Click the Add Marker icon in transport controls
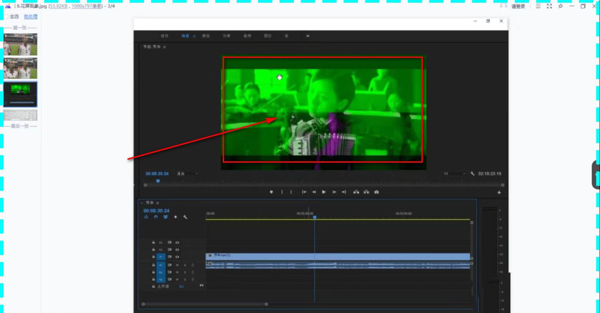 271,192
